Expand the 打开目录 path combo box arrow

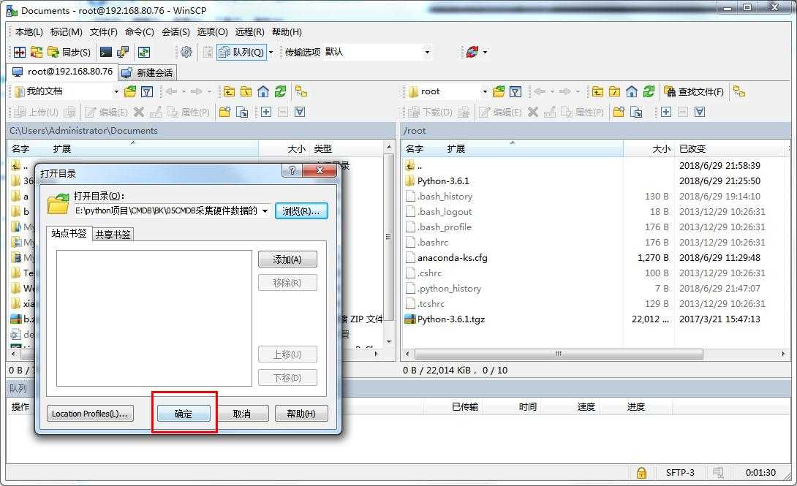pos(265,211)
